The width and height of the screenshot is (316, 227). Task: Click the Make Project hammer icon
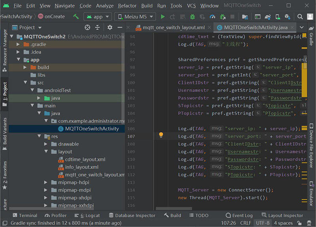76,17
